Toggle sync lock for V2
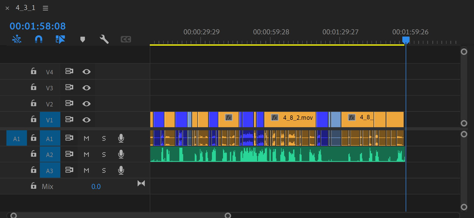474x218 pixels. pyautogui.click(x=69, y=103)
